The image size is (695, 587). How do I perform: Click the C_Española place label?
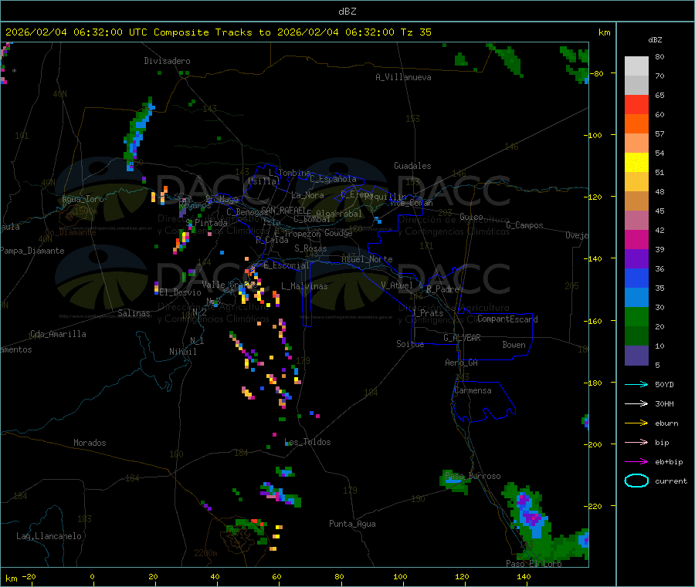coord(333,179)
